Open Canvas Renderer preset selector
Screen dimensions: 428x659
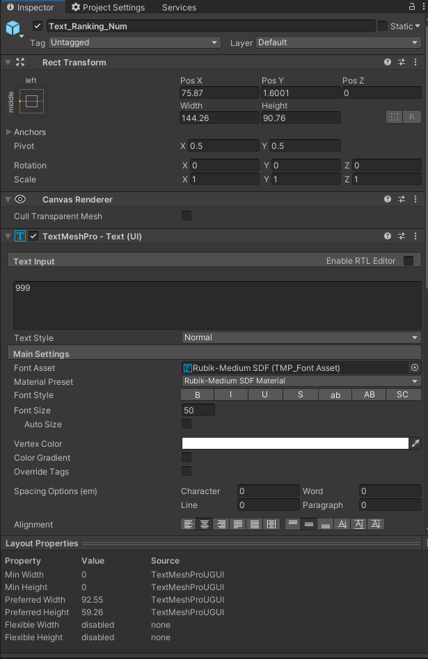pyautogui.click(x=402, y=199)
